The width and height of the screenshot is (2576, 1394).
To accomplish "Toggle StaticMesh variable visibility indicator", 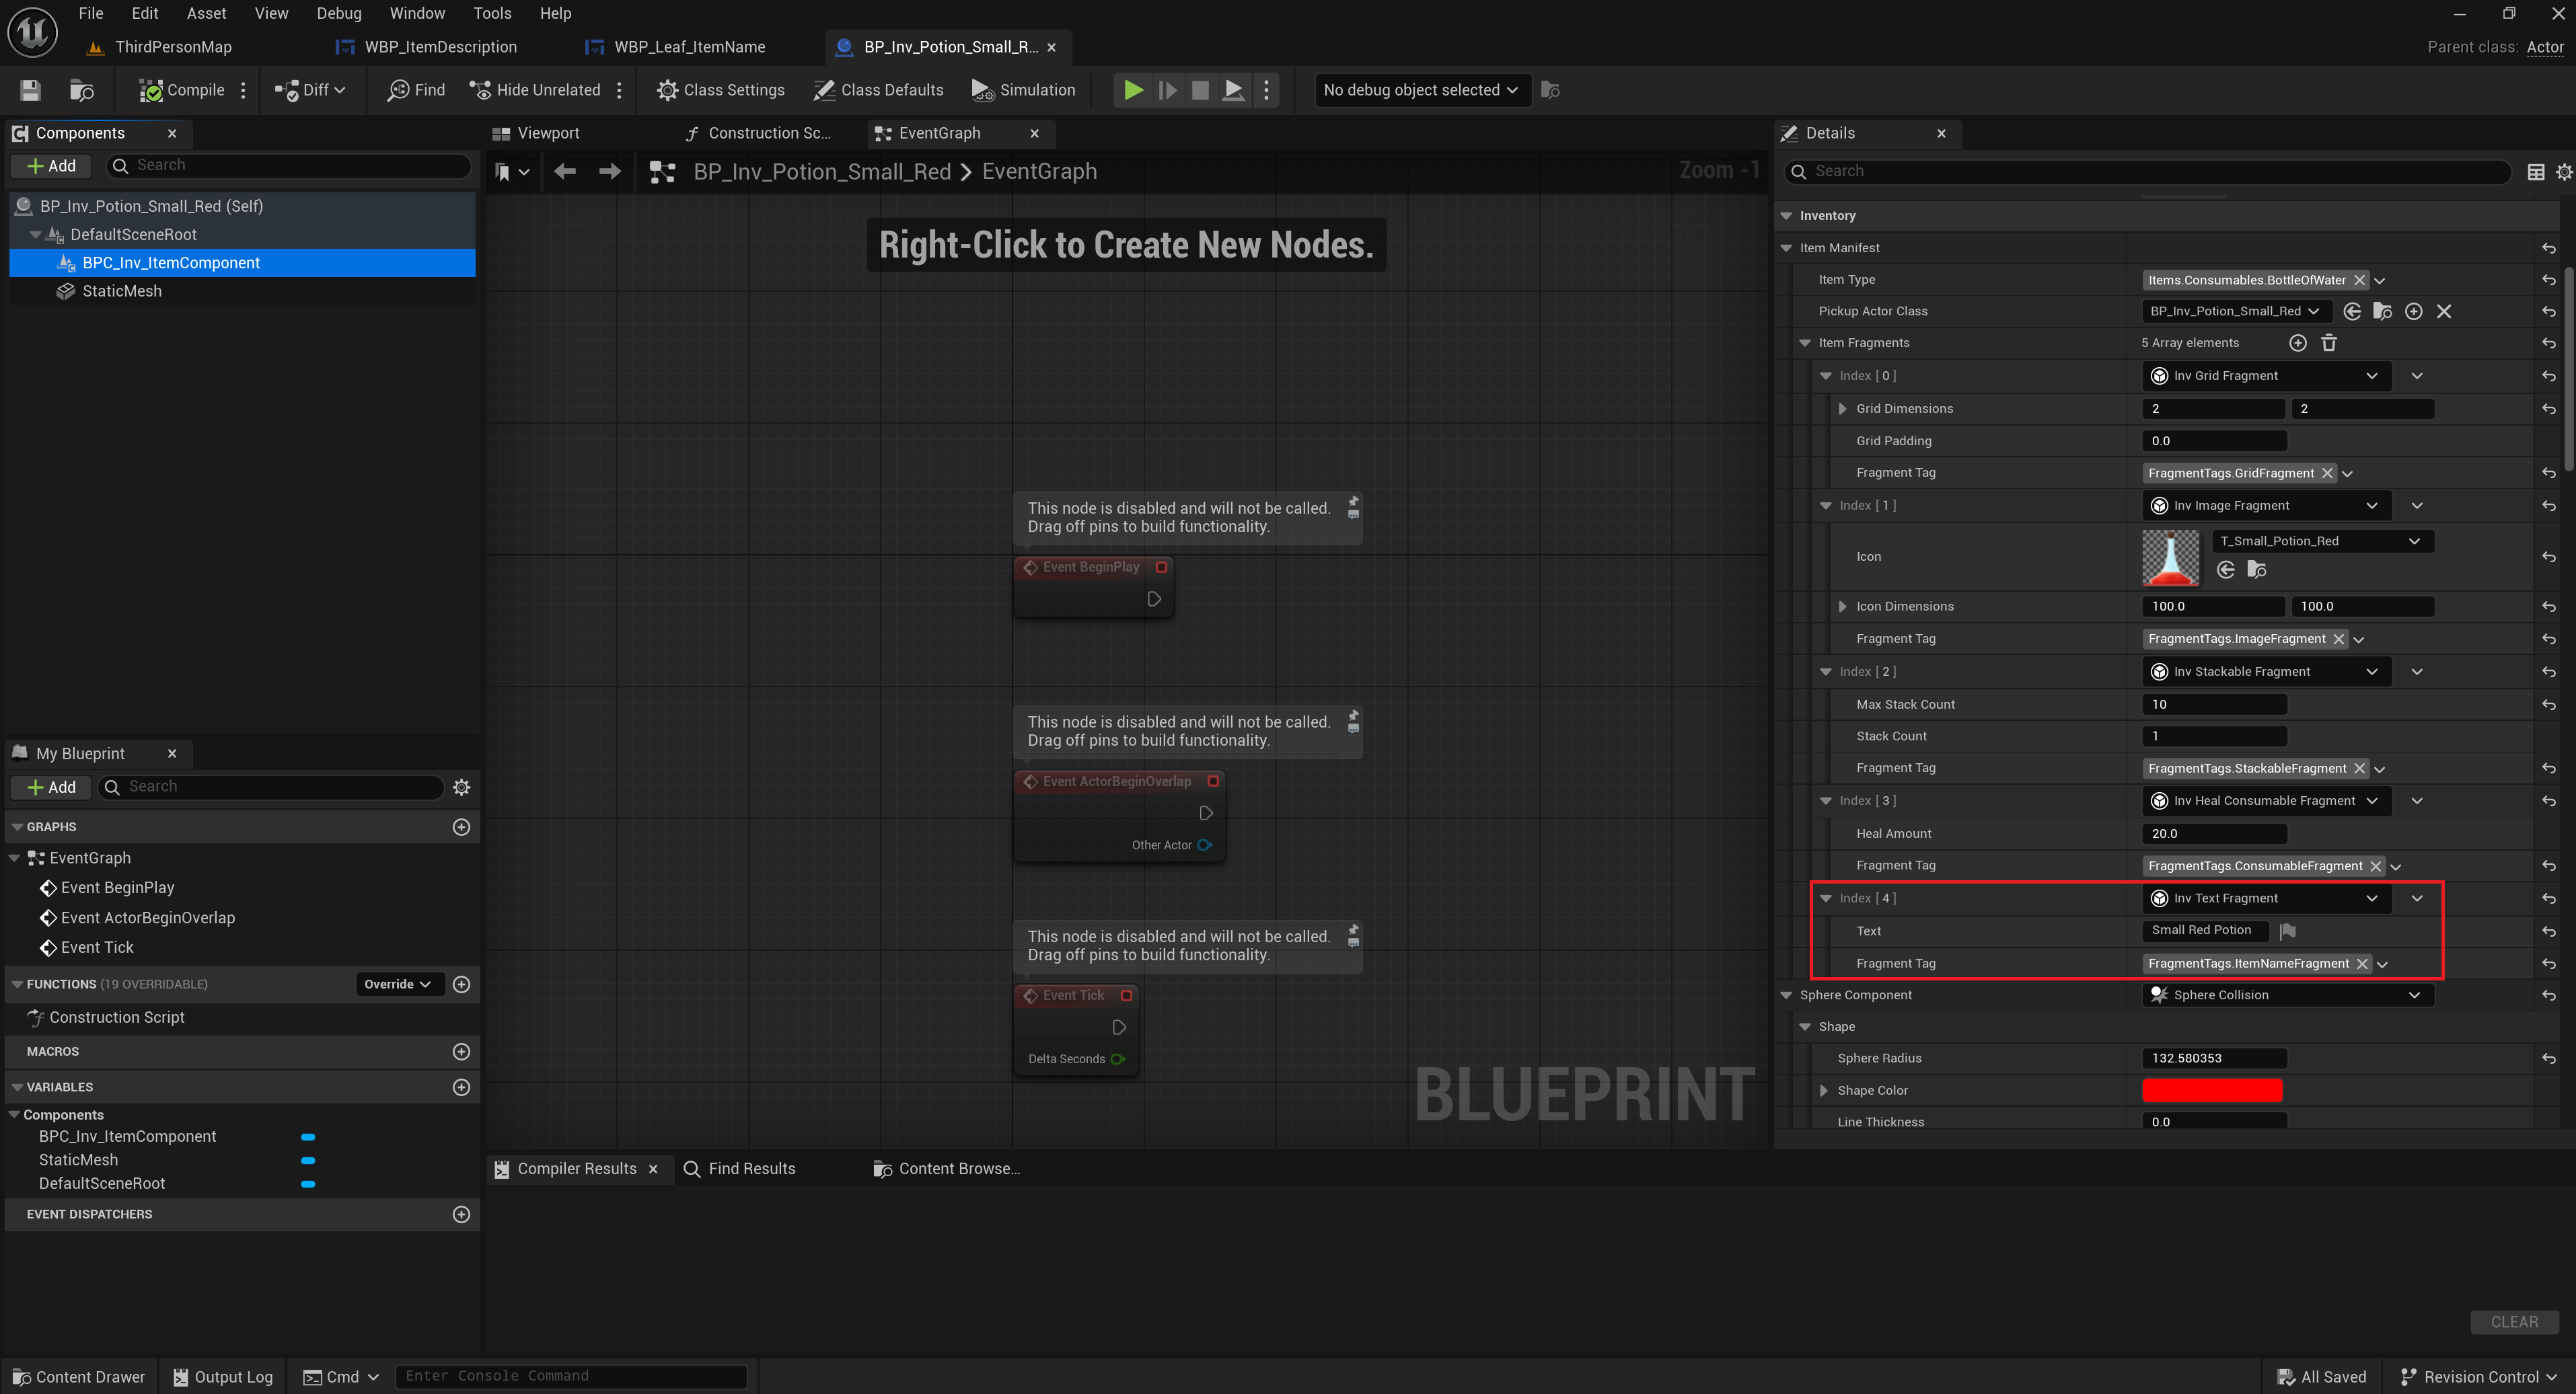I will tap(308, 1160).
